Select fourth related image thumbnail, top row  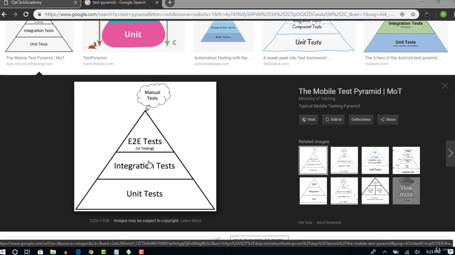(x=406, y=160)
